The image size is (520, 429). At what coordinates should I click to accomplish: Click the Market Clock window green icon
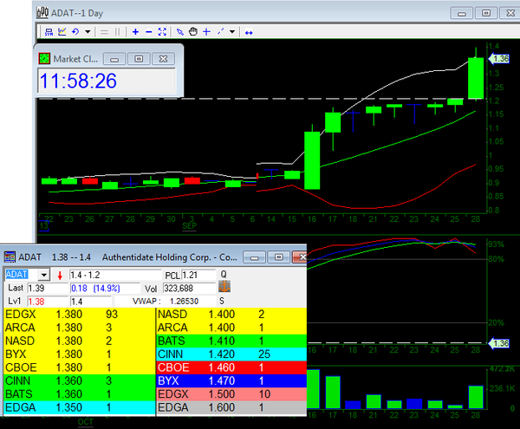[44, 59]
